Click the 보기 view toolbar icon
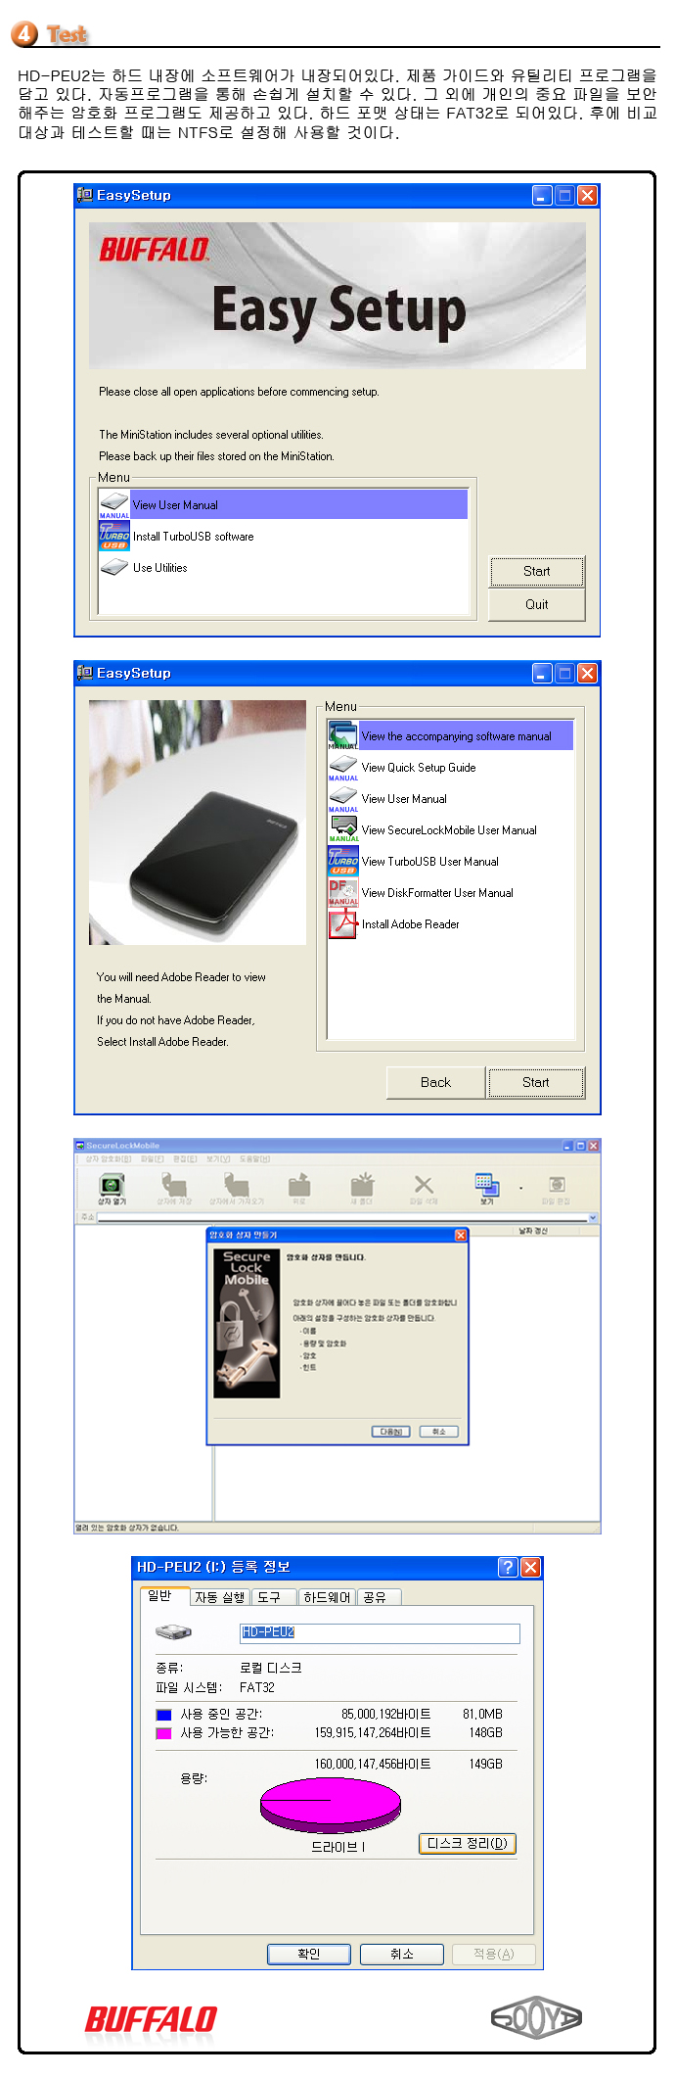Viewport: 675px width, 2076px height. point(486,1189)
